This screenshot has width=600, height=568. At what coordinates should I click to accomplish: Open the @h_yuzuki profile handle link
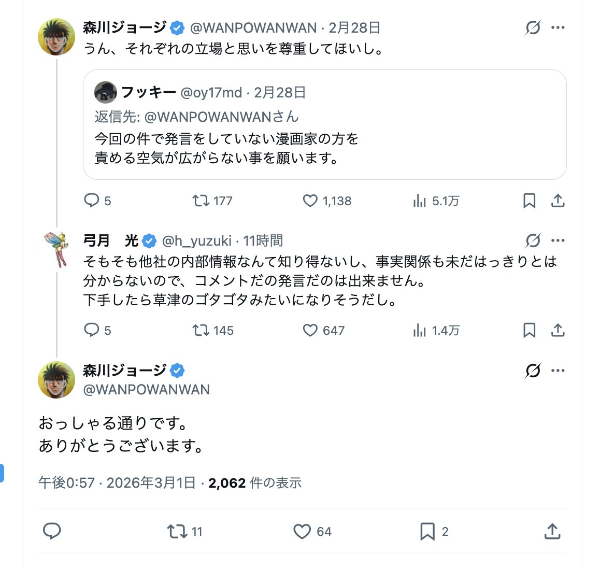(197, 240)
